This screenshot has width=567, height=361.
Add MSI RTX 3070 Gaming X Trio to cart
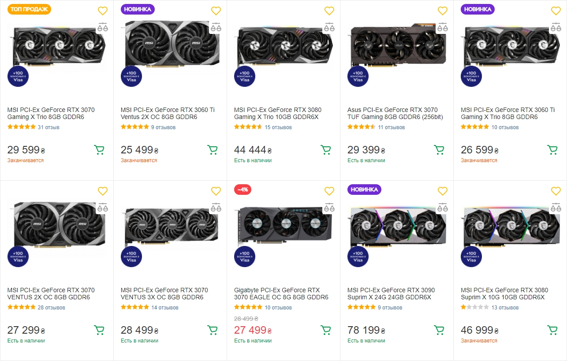coord(99,150)
